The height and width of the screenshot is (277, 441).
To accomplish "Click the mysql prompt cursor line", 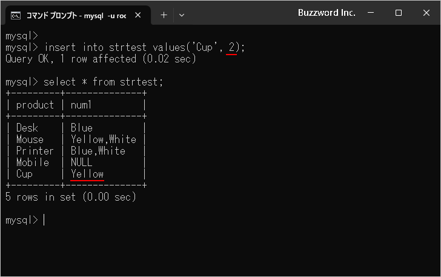I will 25,220.
